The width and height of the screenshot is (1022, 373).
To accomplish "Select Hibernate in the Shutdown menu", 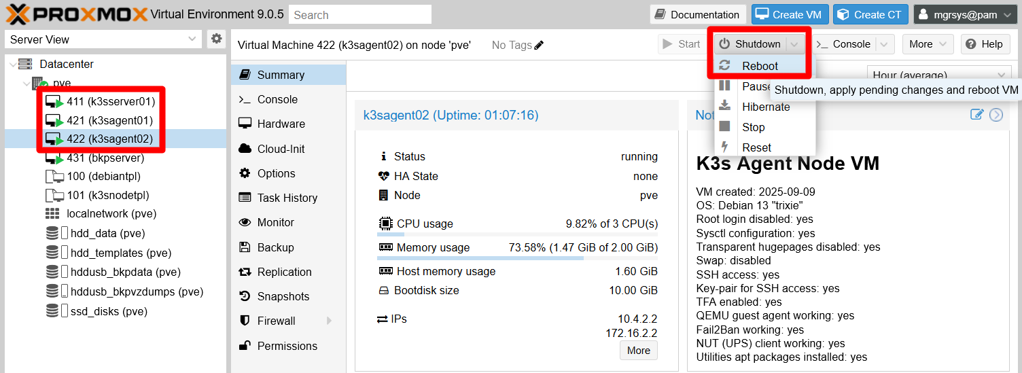I will (766, 107).
